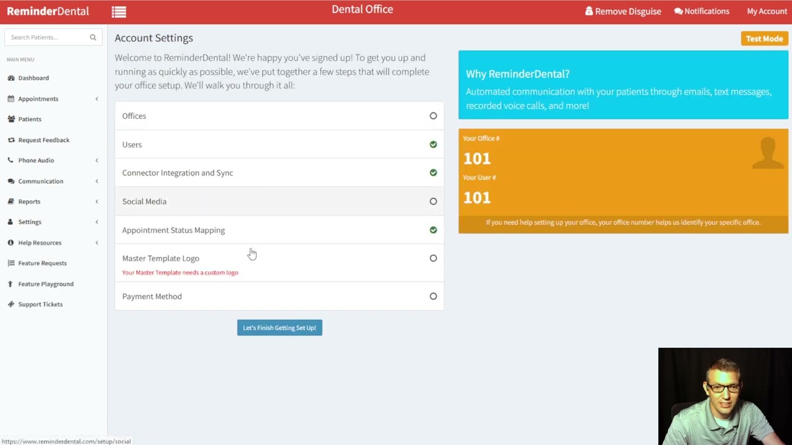This screenshot has width=792, height=445.
Task: Click the Master Template Logo status circle
Action: (433, 258)
